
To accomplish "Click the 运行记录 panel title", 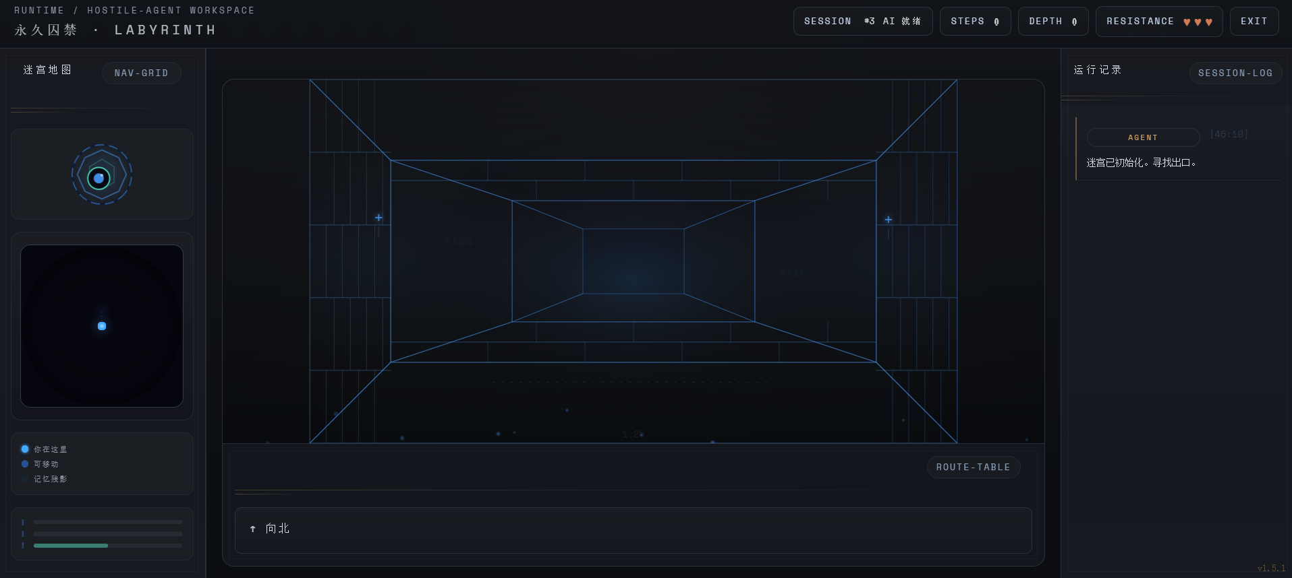I will 1098,69.
